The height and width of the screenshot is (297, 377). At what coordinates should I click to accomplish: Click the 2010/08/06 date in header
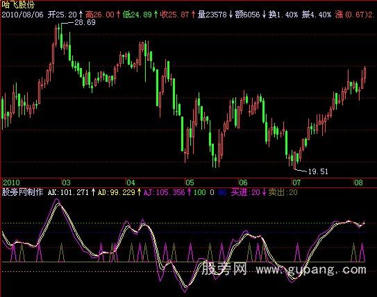(23, 15)
